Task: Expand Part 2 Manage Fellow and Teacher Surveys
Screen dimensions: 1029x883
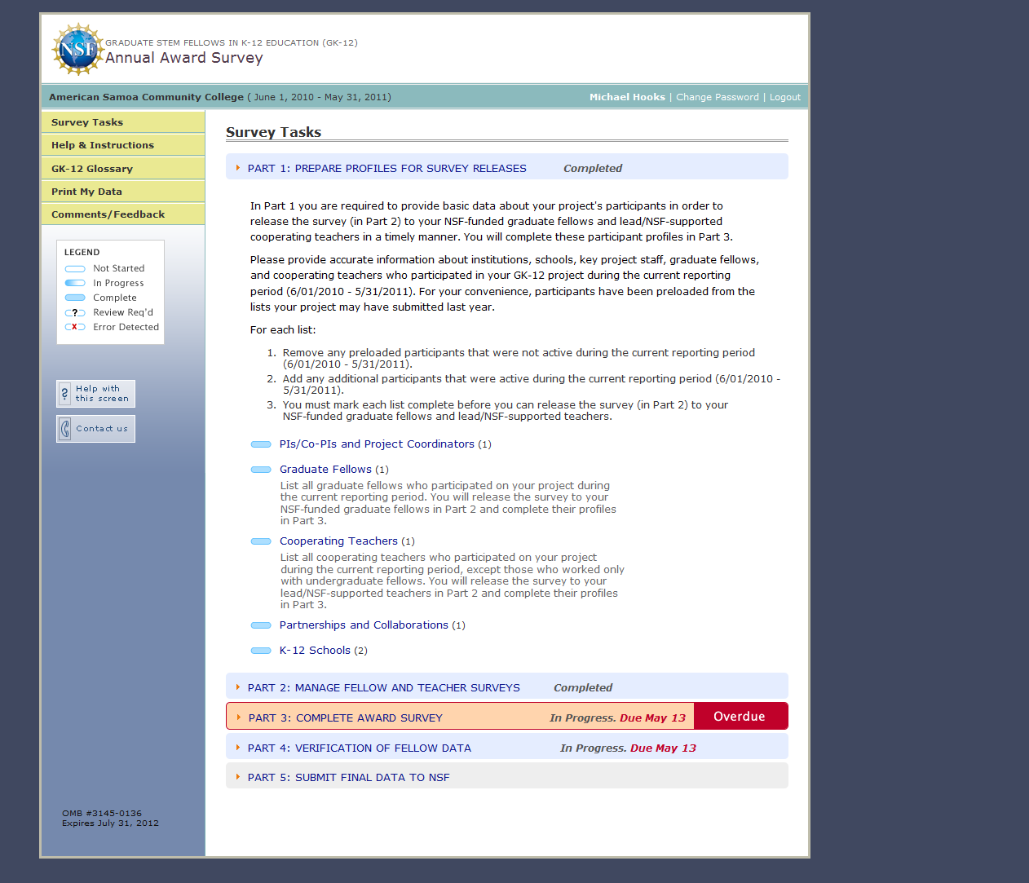Action: click(238, 687)
